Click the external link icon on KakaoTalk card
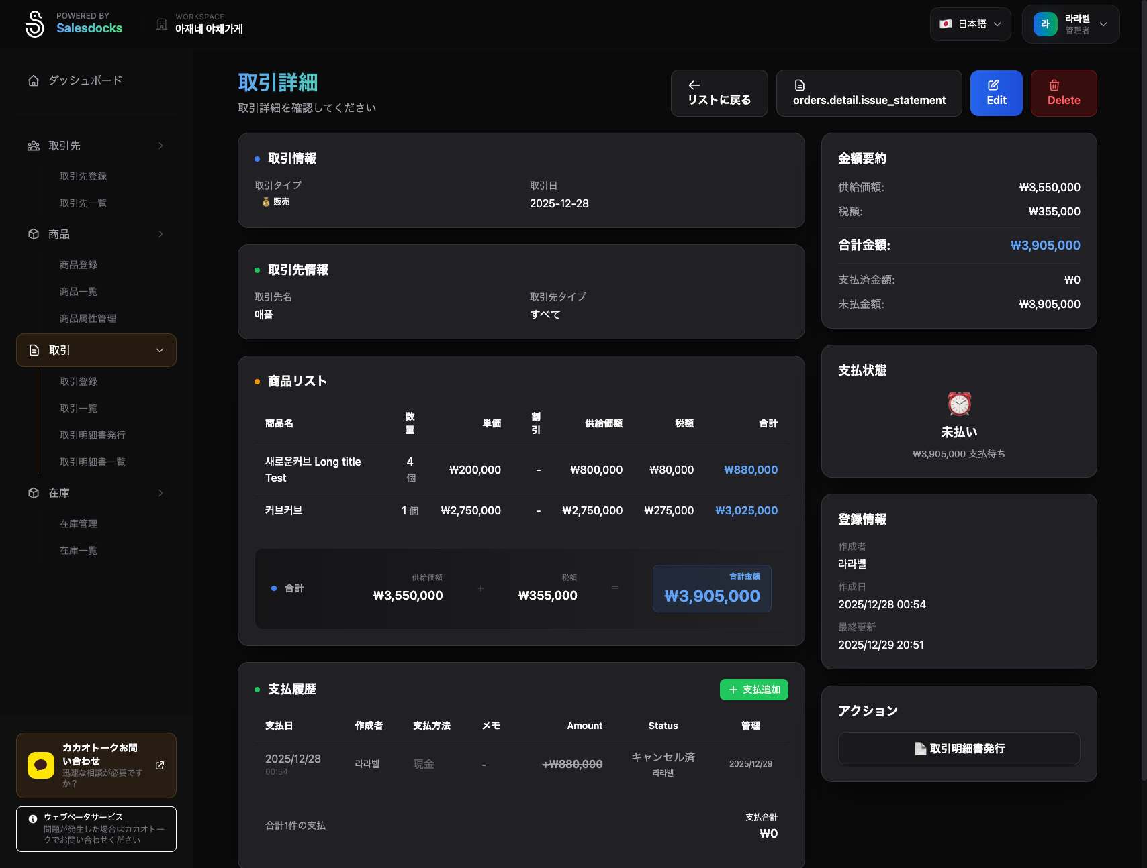The width and height of the screenshot is (1147, 868). 160,765
